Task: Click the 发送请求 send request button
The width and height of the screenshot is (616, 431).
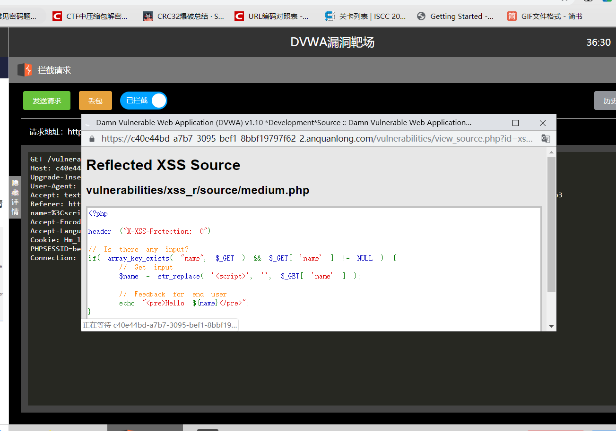Action: (47, 101)
